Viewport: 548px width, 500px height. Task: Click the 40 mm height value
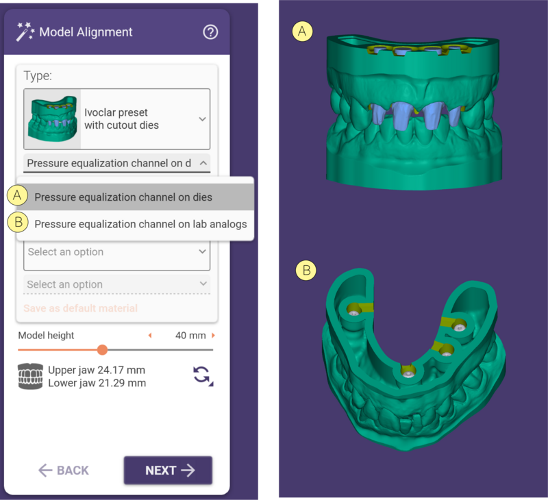click(190, 336)
